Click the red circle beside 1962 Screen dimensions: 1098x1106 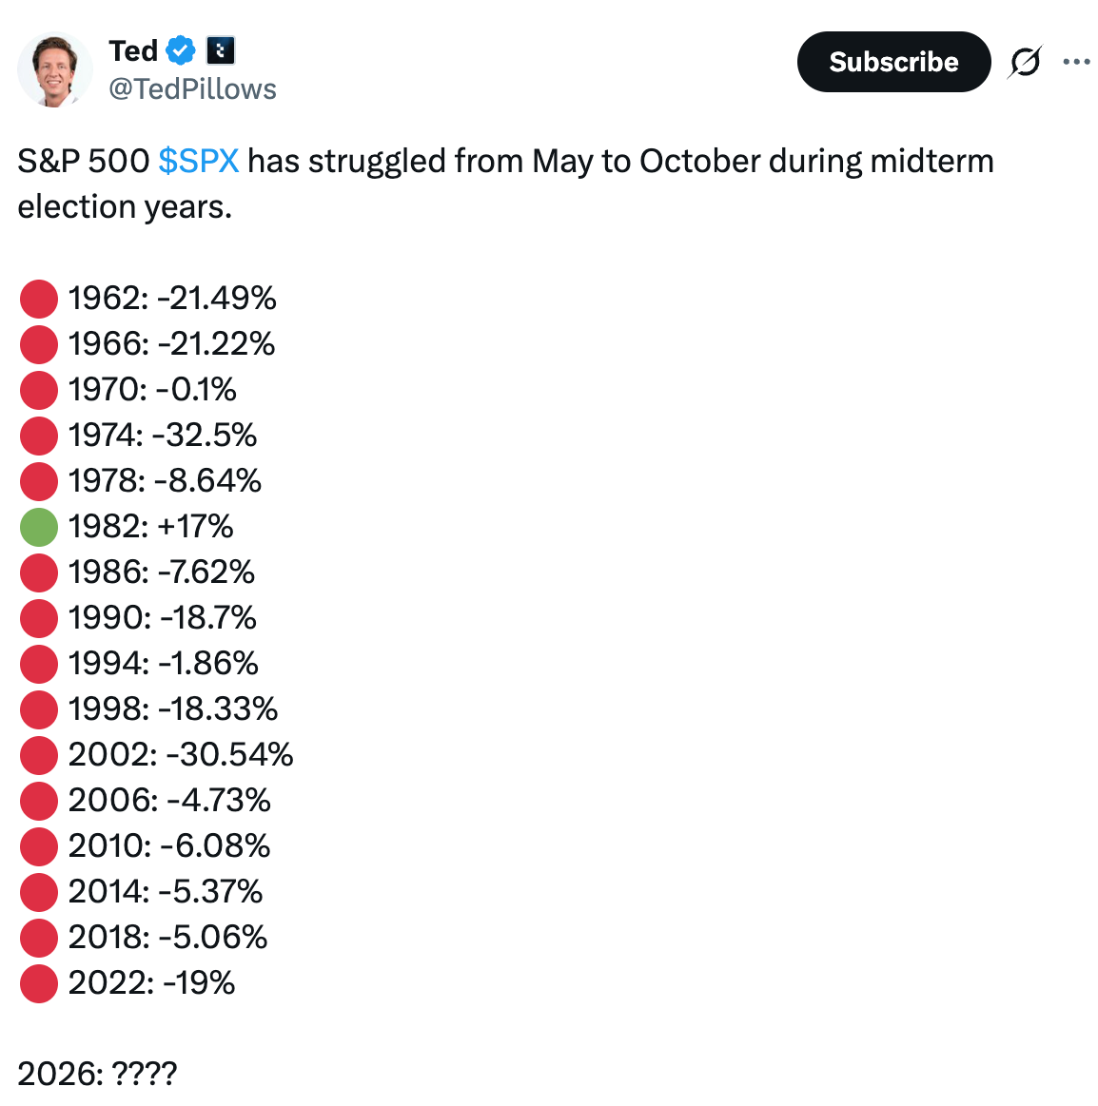coord(39,299)
